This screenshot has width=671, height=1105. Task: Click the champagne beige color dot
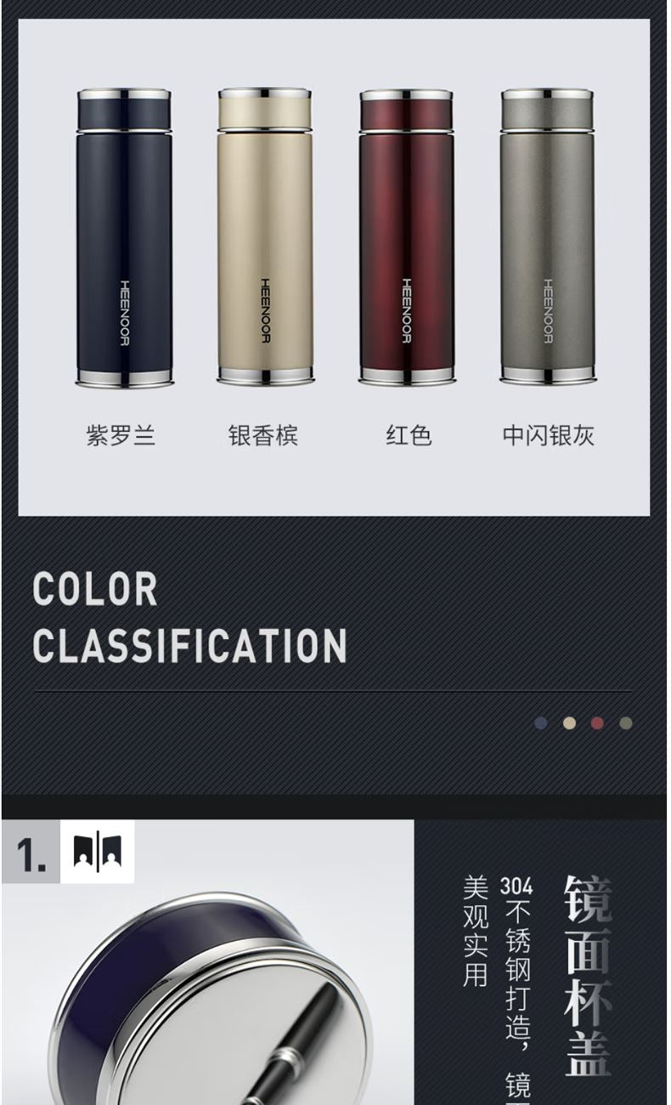(569, 723)
